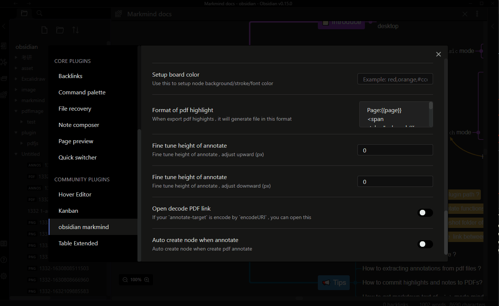499x306 pixels.
Task: Click the pdf highlight text area scrollbar
Action: 431,106
